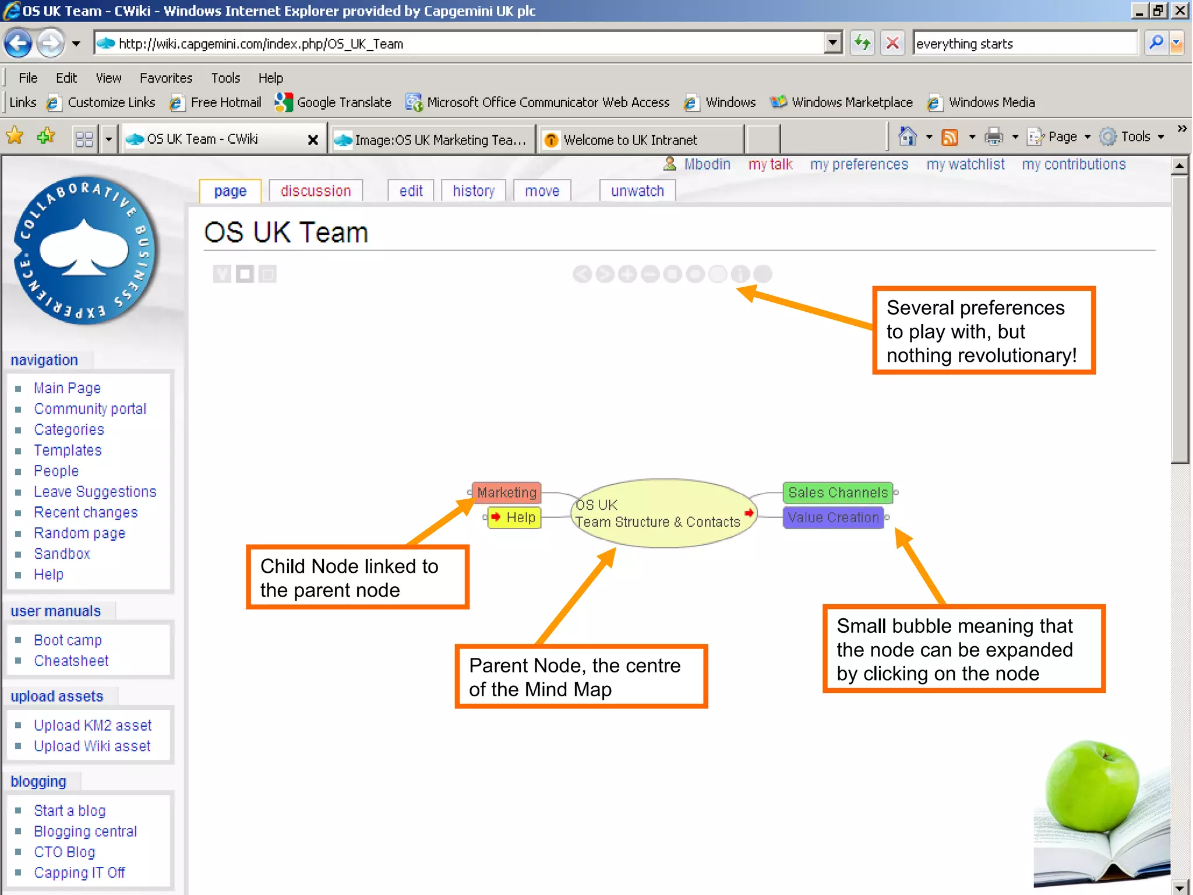Click the mind map zoom-in plus button
The image size is (1193, 895).
coord(627,274)
